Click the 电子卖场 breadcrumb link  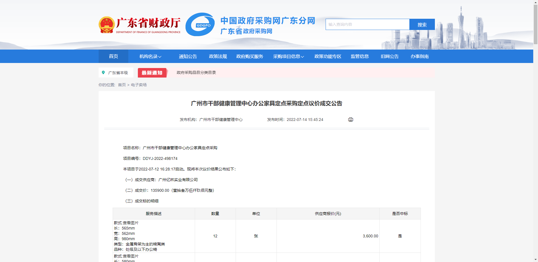click(x=139, y=85)
